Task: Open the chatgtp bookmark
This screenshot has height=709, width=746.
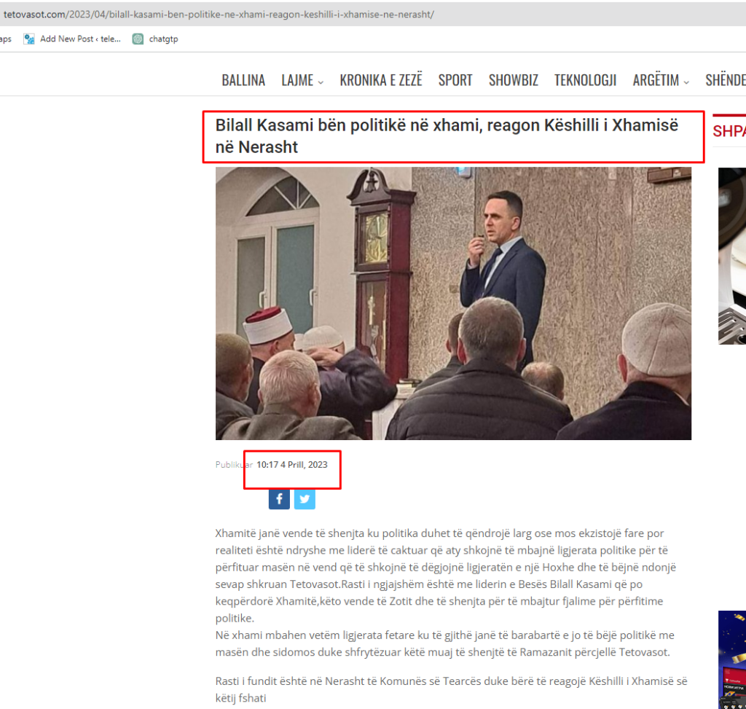Action: click(x=156, y=39)
